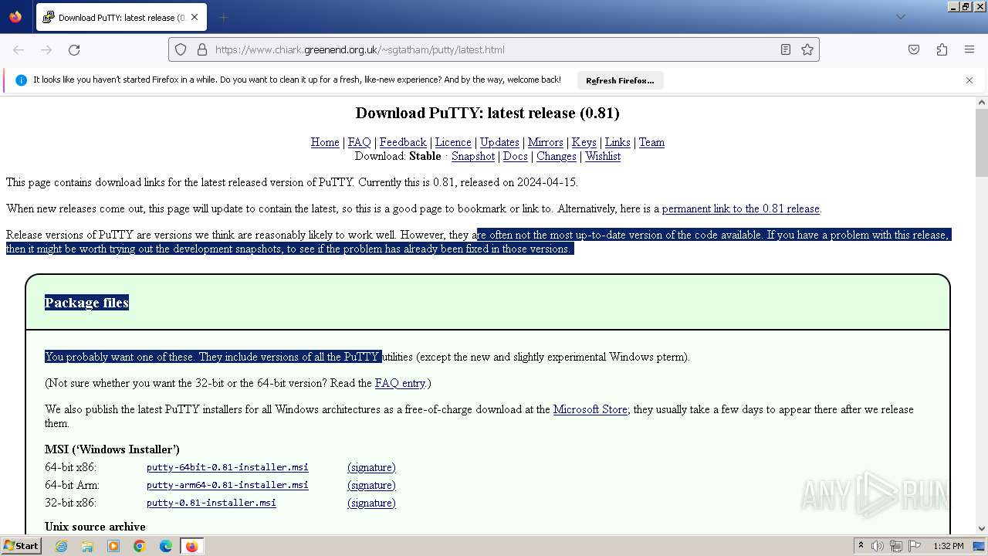This screenshot has width=988, height=556.
Task: Click the address bar URL field
Action: [494, 49]
